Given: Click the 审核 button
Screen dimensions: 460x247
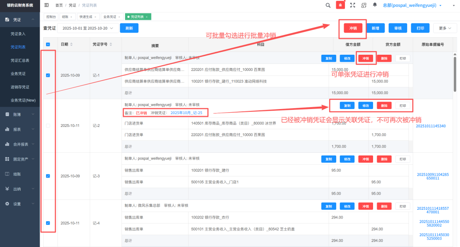Looking at the screenshot, I should coord(398,28).
